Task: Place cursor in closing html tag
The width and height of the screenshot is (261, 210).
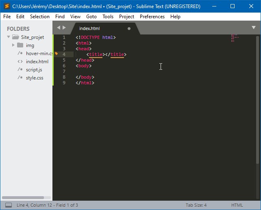Action: pyautogui.click(x=85, y=83)
